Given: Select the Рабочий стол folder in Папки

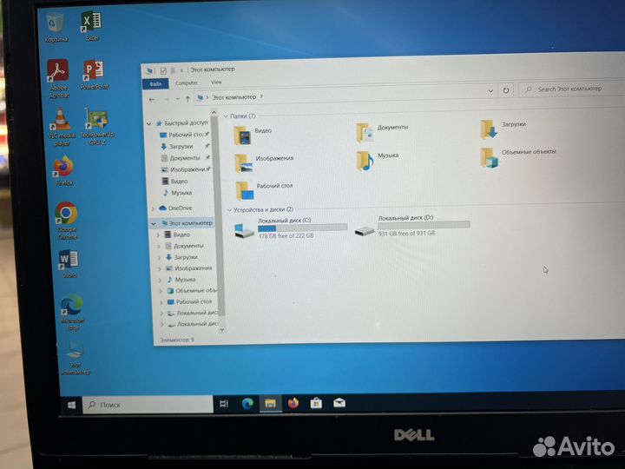Looking at the screenshot, I should point(264,190).
